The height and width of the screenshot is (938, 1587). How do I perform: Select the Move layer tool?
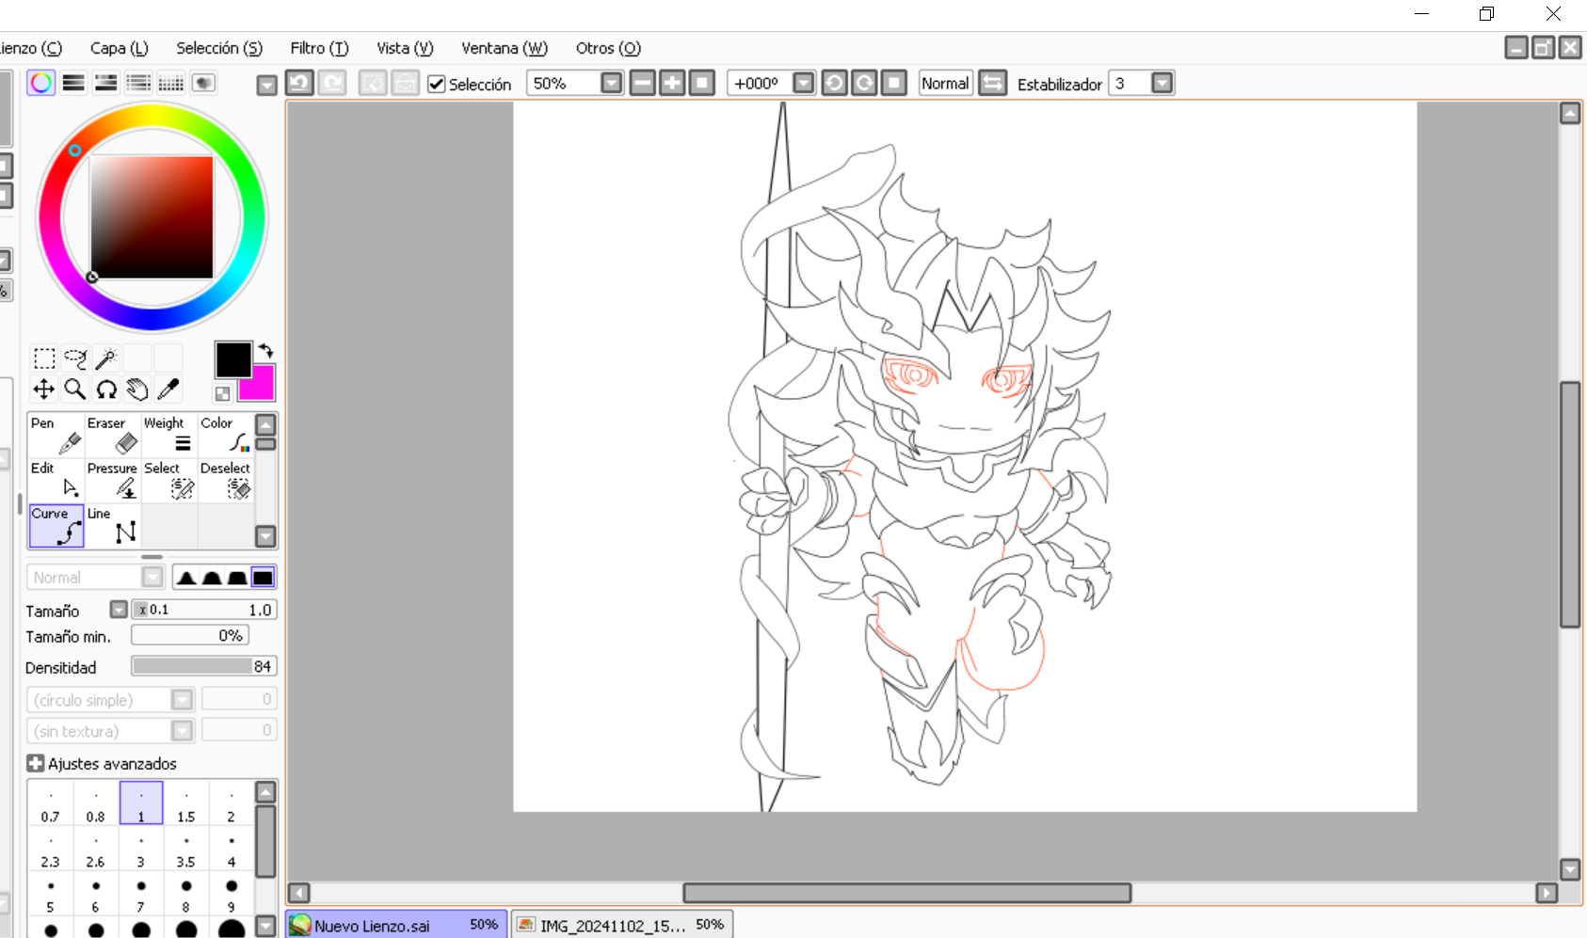pos(44,390)
